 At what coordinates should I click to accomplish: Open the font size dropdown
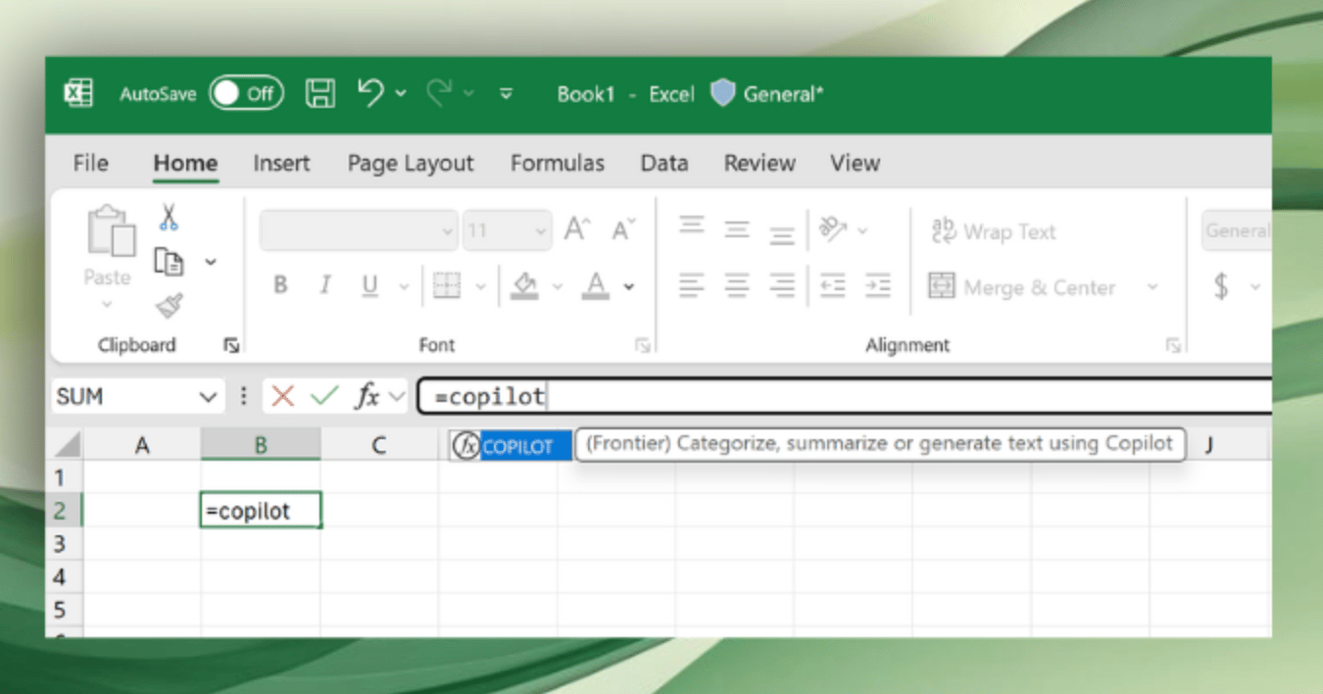tap(541, 232)
